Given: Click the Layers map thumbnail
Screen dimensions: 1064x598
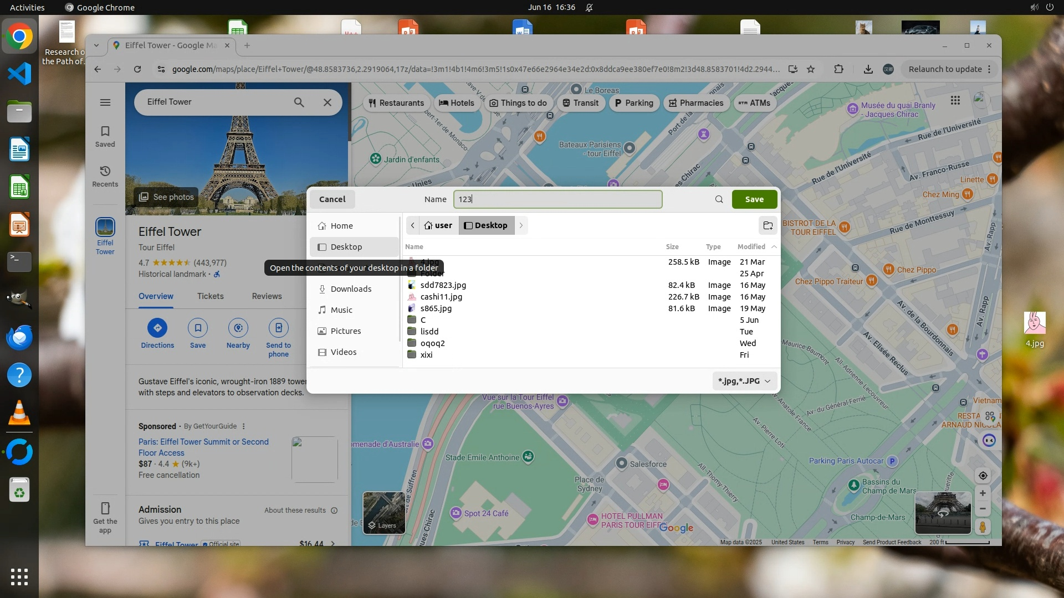Looking at the screenshot, I should click(383, 513).
